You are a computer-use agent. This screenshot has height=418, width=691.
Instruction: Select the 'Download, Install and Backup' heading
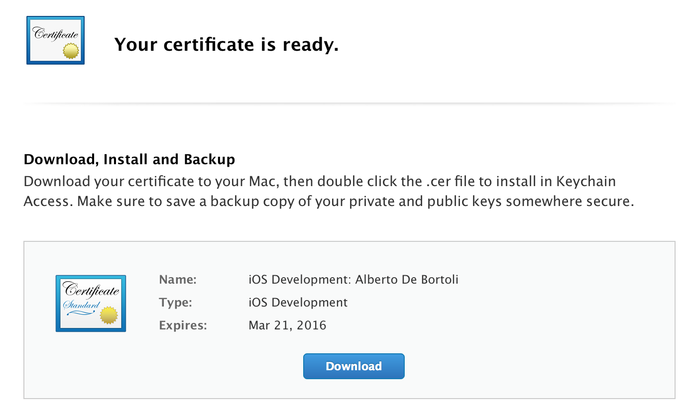pyautogui.click(x=129, y=159)
